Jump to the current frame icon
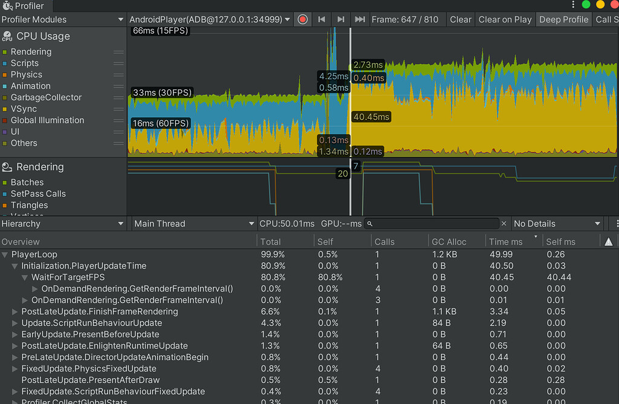Viewport: 619px width, 404px height. [x=360, y=19]
